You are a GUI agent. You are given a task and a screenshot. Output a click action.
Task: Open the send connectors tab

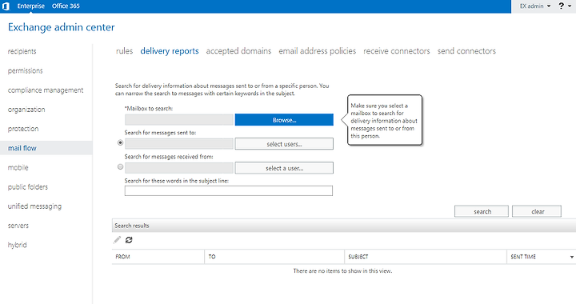466,51
